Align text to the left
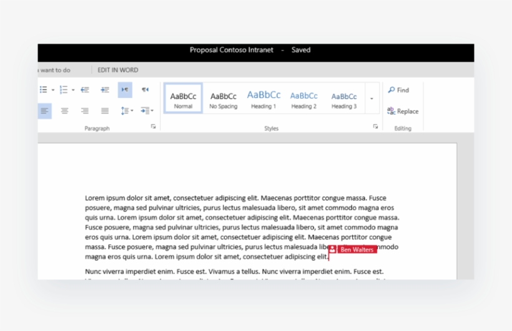Viewport: 512px width, 331px height. [x=44, y=111]
